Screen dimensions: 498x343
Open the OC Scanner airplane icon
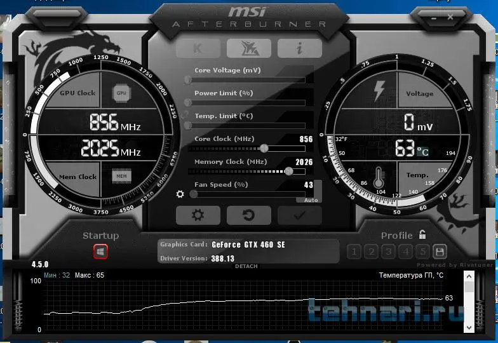249,48
